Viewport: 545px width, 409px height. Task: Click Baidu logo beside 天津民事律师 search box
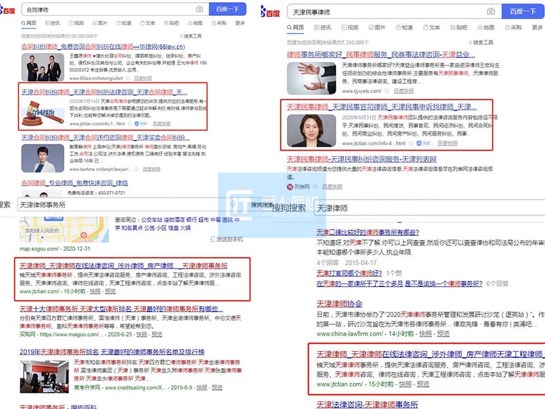(270, 12)
